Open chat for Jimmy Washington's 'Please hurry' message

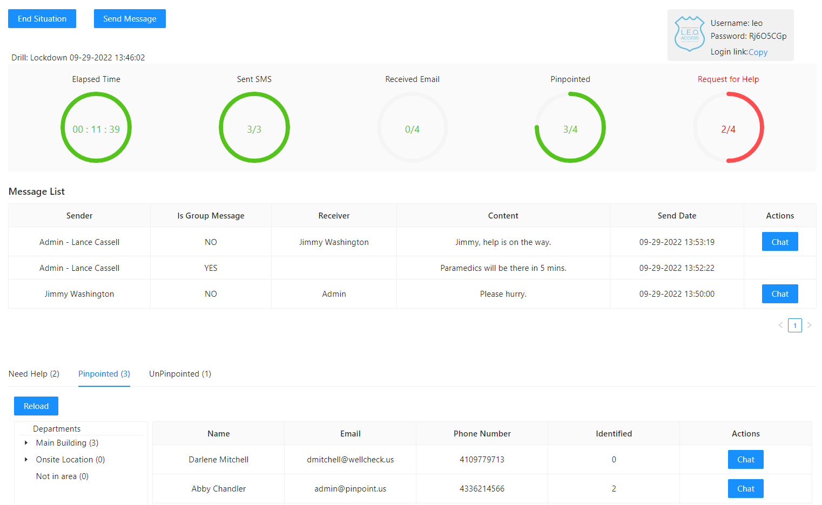tap(780, 294)
